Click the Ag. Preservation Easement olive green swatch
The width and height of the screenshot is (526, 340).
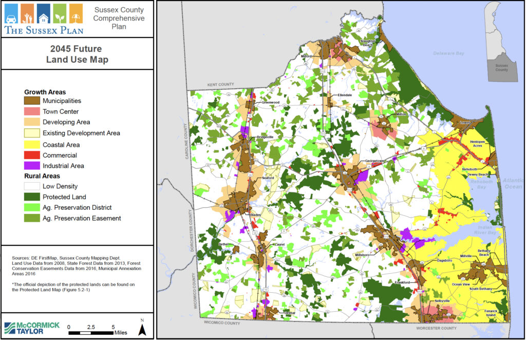point(32,218)
